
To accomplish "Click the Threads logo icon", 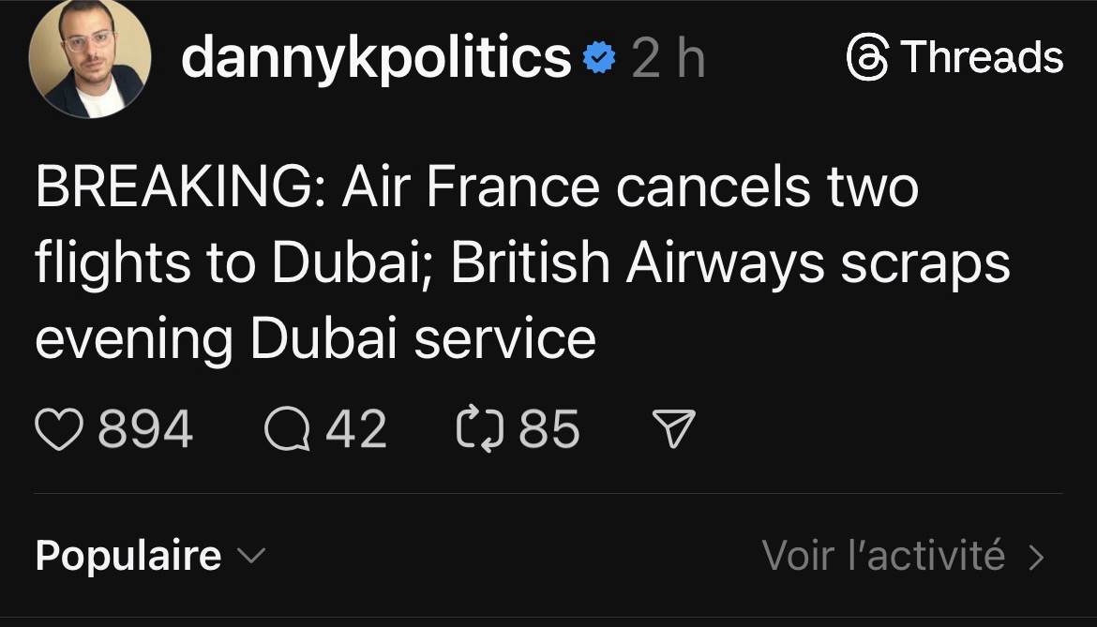I will [x=867, y=58].
